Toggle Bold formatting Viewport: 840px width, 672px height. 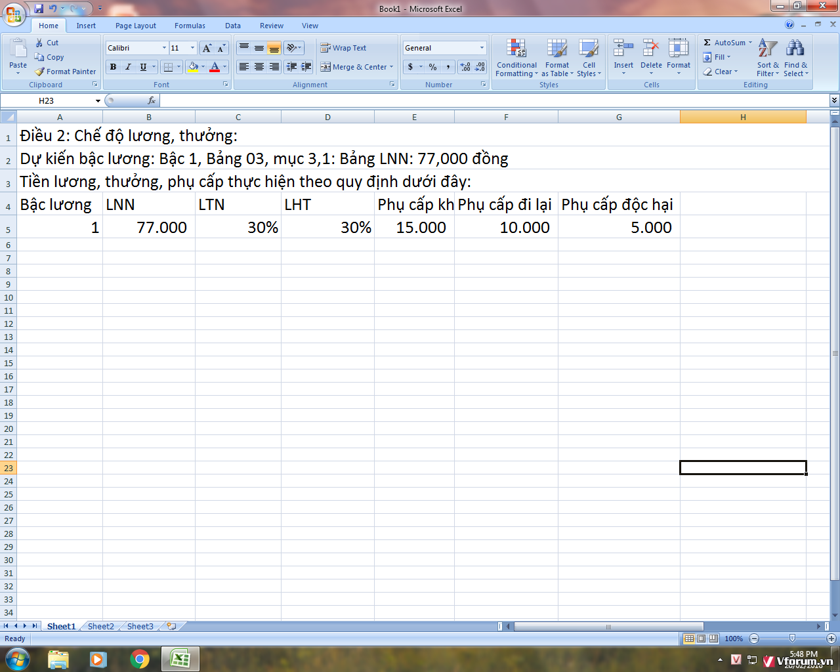[113, 67]
